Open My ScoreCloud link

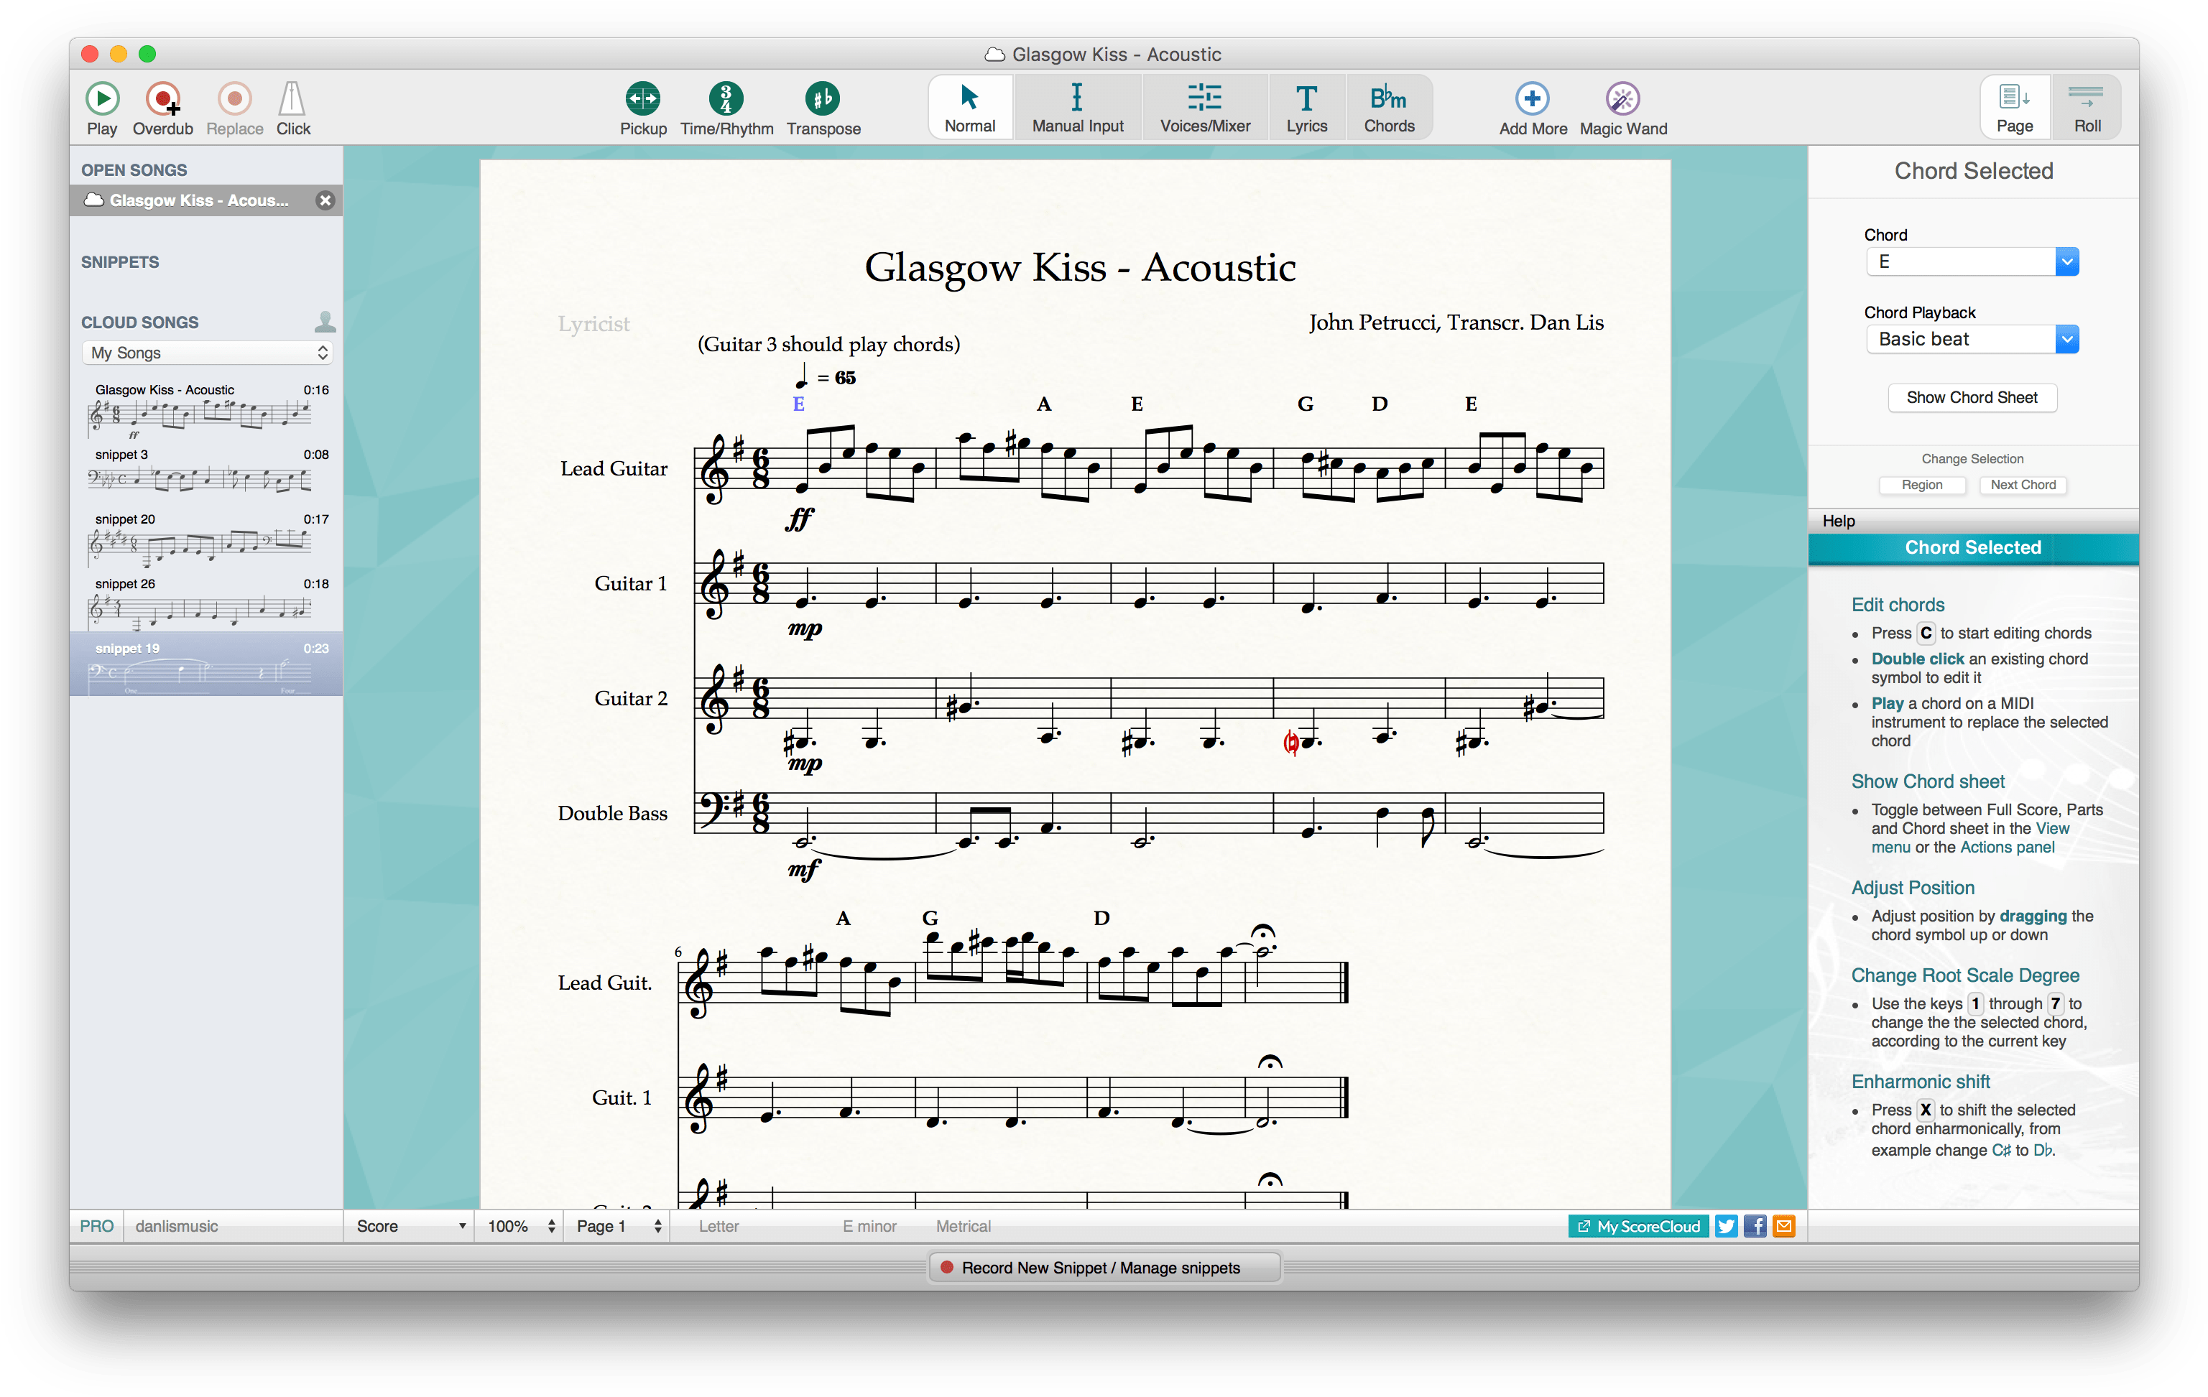point(1637,1227)
